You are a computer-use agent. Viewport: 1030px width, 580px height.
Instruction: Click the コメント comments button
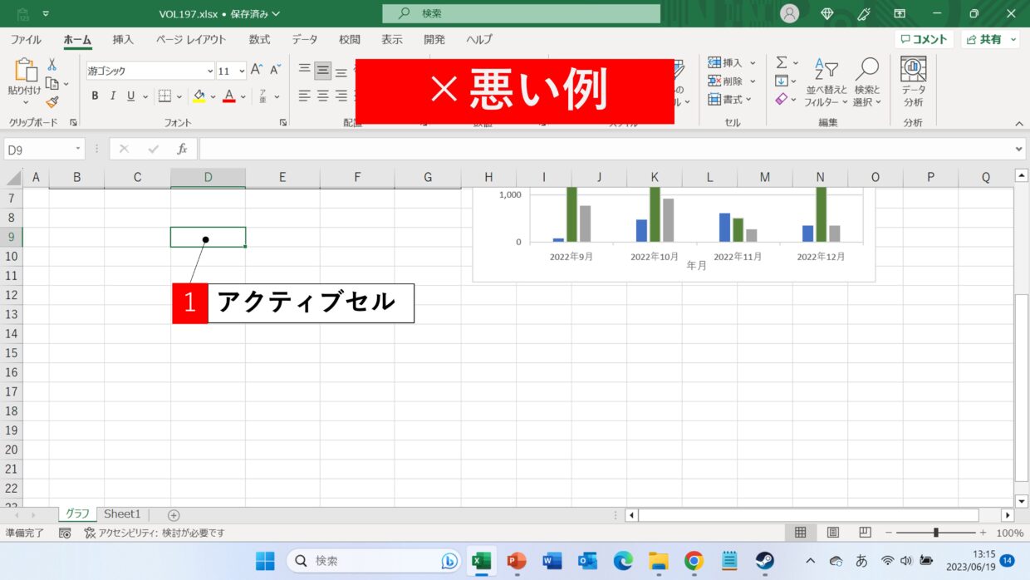point(924,39)
